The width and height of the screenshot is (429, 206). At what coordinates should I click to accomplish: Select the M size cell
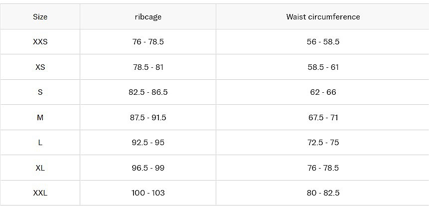(x=40, y=118)
